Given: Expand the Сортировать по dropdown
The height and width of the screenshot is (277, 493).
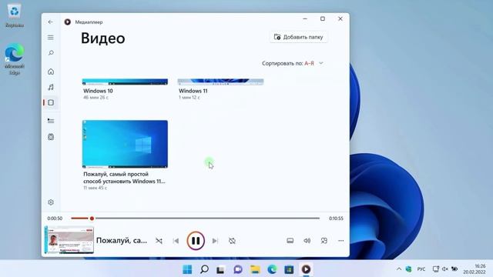Looking at the screenshot, I should 293,63.
